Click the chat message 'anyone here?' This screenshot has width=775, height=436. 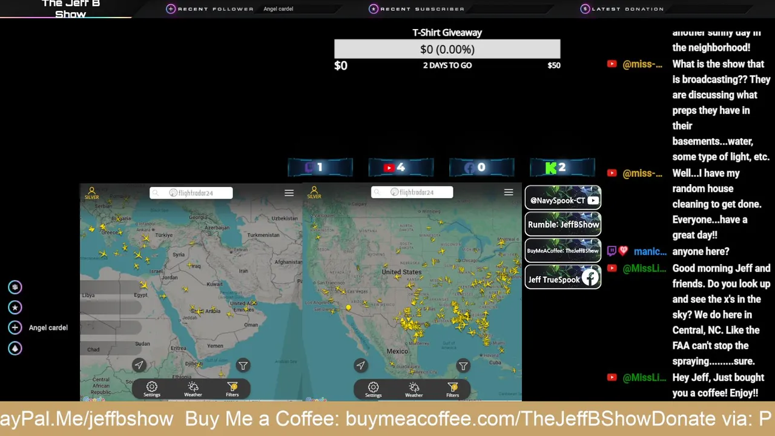(701, 251)
